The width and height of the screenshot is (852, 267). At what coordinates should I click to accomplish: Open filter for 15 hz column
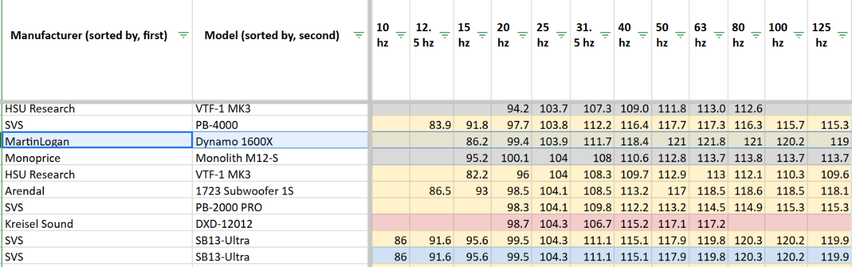point(483,35)
